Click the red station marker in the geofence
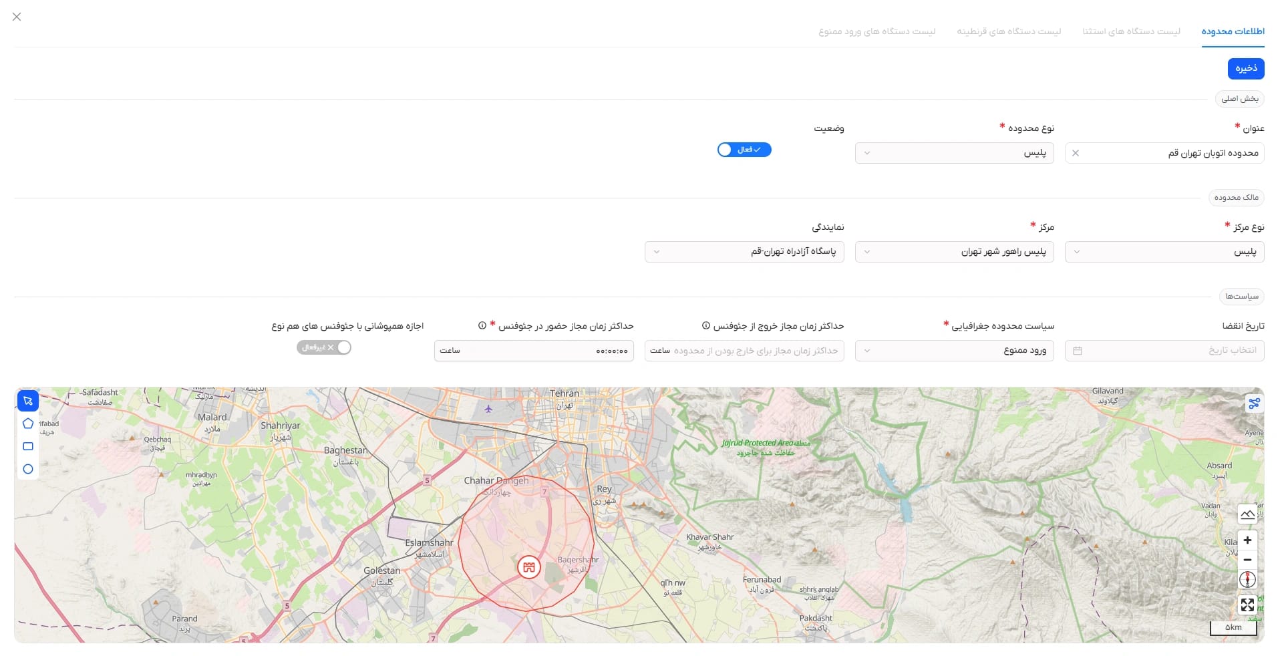 529,567
